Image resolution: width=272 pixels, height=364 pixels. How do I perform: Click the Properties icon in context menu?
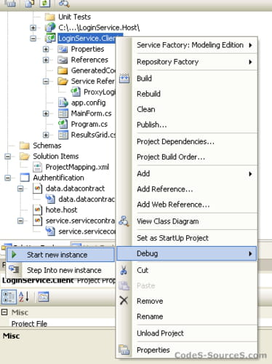click(124, 349)
